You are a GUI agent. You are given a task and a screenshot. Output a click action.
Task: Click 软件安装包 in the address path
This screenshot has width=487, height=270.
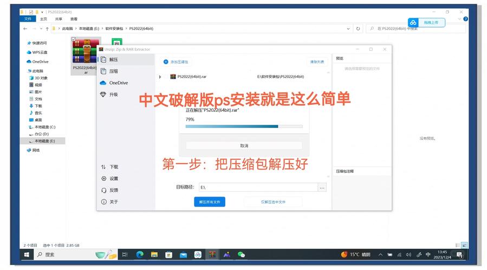click(114, 29)
